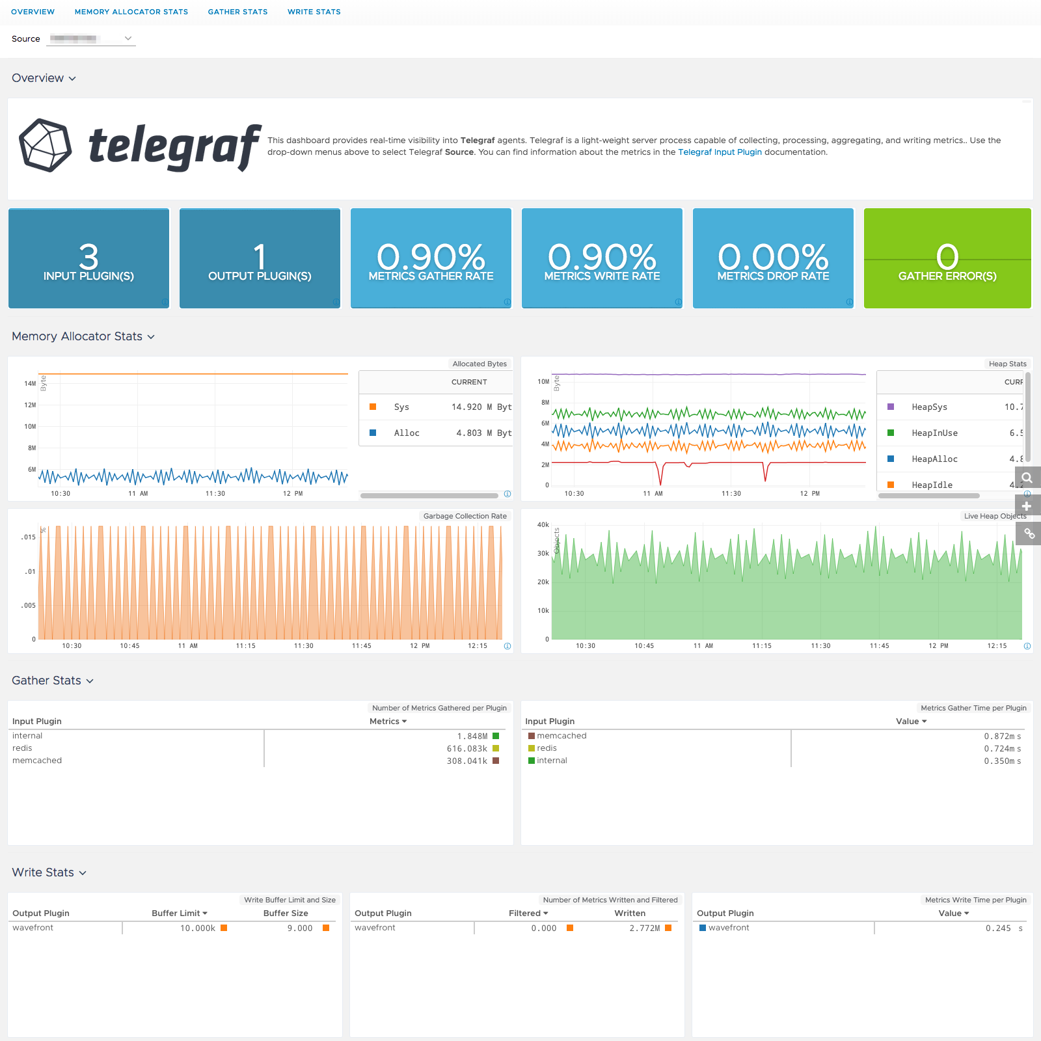Click the Metrics Gather Time per Plugin title
The width and height of the screenshot is (1041, 1041).
(x=973, y=708)
